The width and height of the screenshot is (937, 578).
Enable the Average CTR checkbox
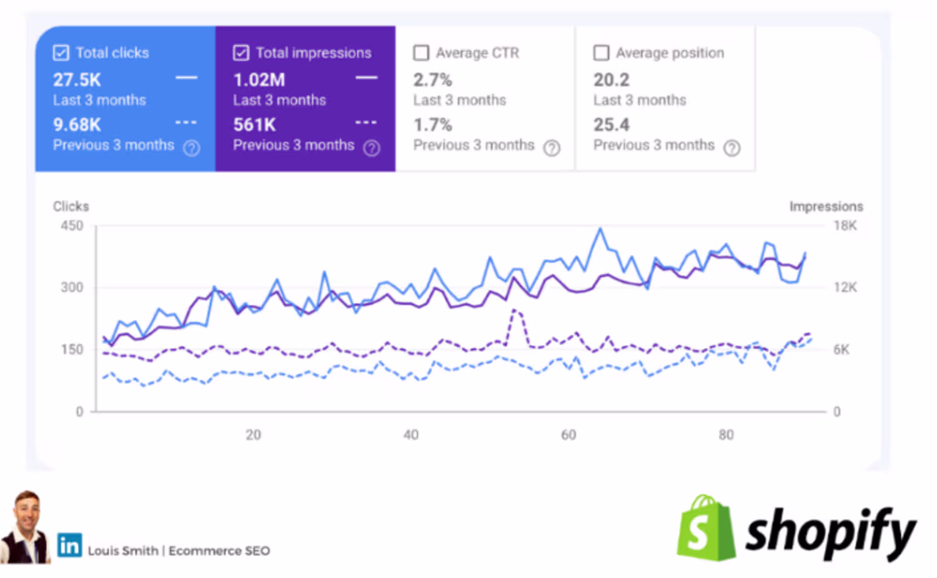point(422,53)
